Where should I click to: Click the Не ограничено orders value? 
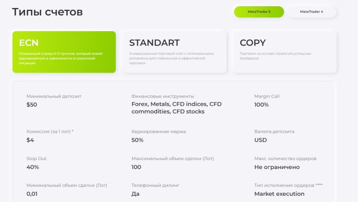tap(277, 167)
